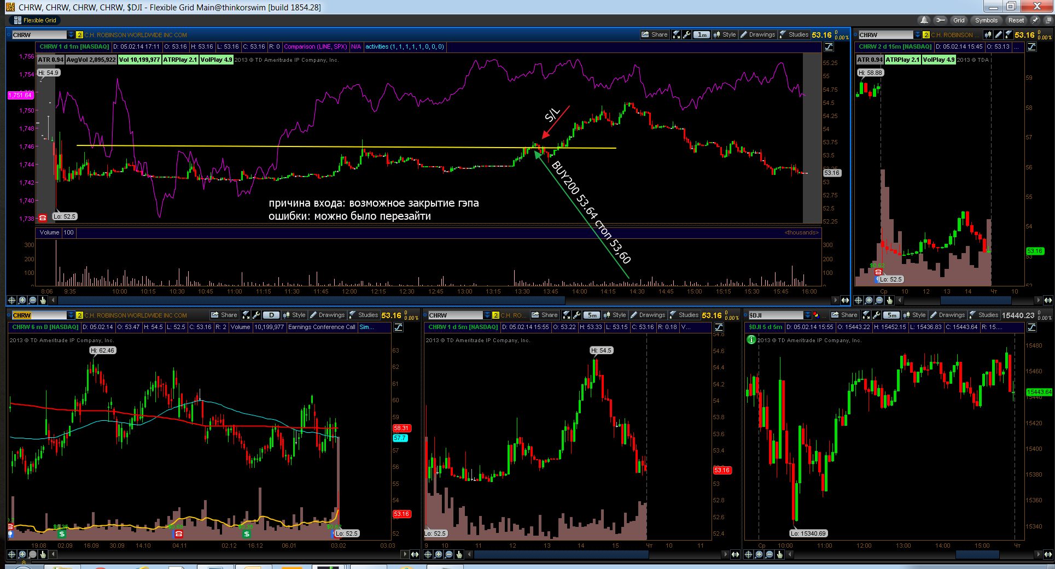
Task: Click the notification bell icon
Action: [x=924, y=20]
